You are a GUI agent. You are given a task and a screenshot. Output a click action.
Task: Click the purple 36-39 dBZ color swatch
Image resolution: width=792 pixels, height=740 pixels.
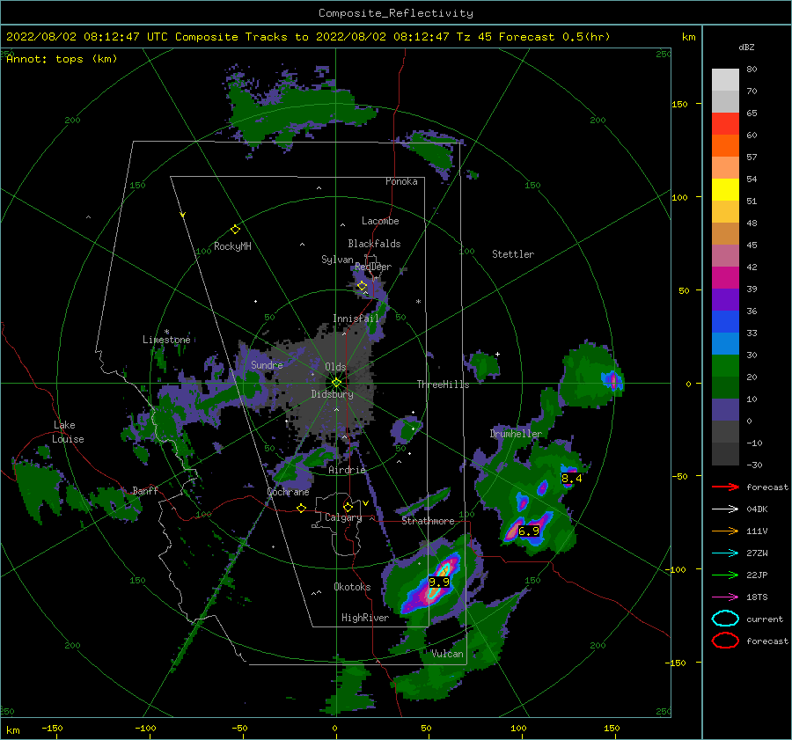725,299
